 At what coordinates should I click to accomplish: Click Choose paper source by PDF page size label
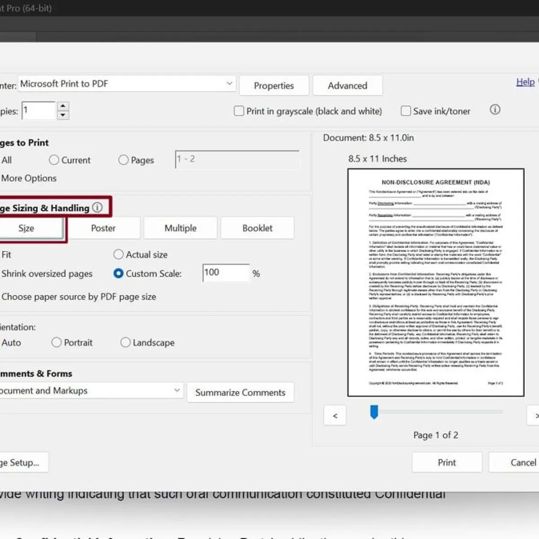click(x=79, y=296)
